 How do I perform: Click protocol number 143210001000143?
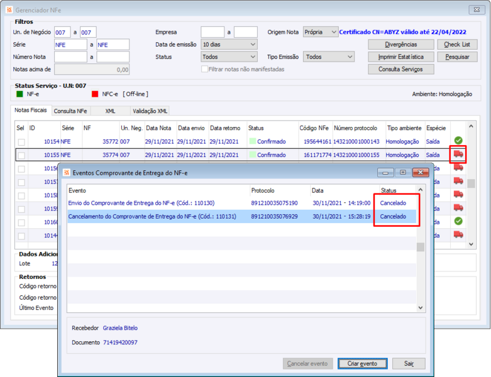pos(356,142)
